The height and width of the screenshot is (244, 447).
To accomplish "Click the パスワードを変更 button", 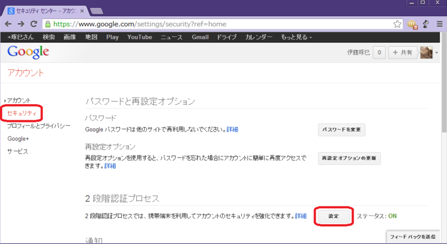I will click(341, 130).
